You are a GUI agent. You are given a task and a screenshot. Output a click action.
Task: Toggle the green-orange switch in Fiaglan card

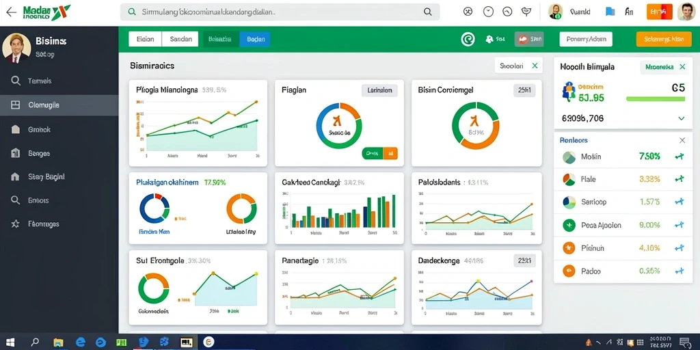380,154
